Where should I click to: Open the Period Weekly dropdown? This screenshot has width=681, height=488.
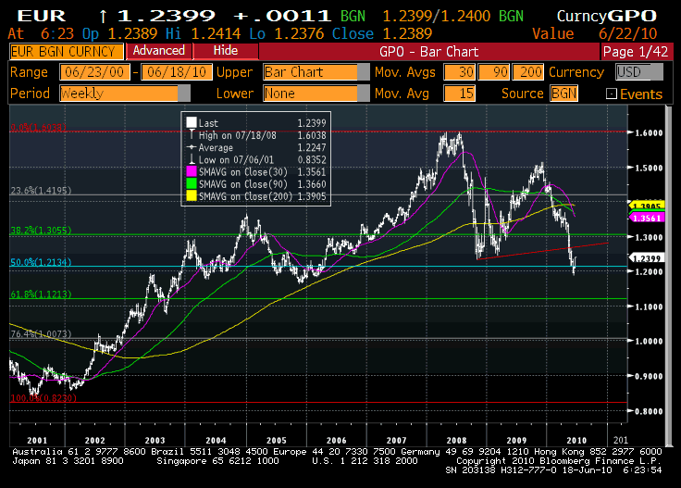point(125,94)
